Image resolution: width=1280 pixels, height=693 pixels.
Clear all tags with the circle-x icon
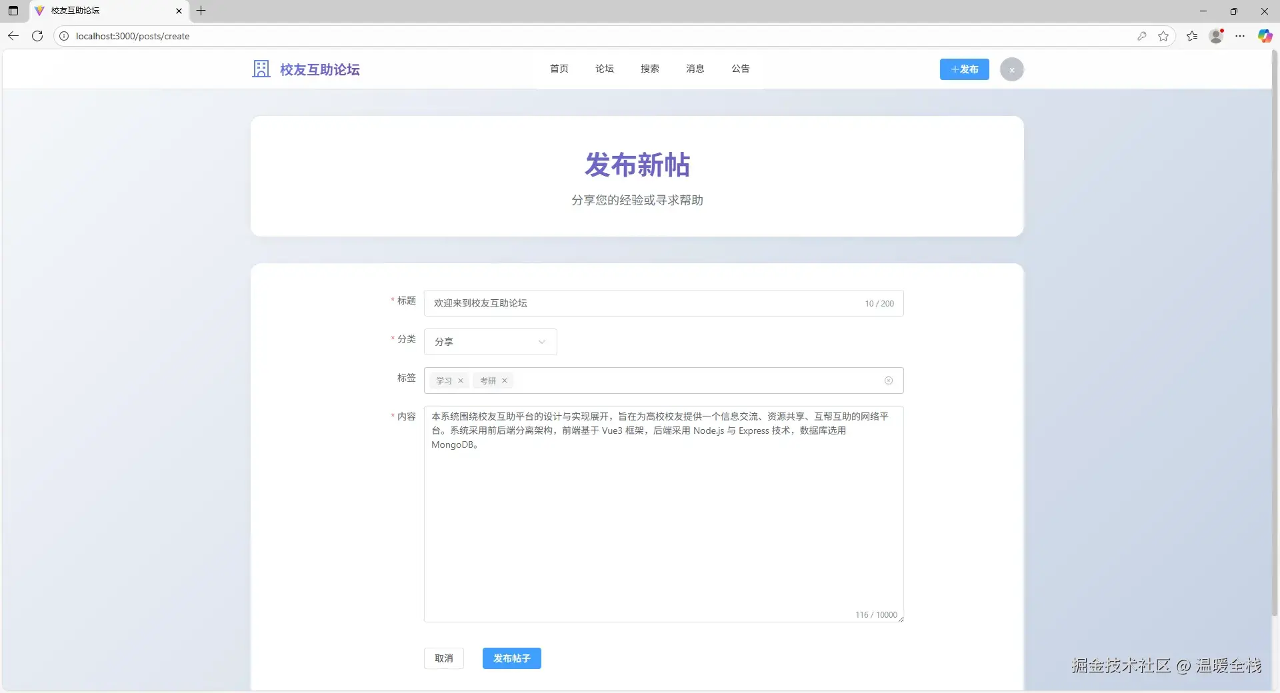(x=888, y=380)
